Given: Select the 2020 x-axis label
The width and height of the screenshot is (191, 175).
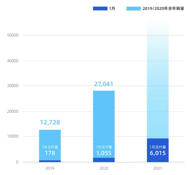Looking at the screenshot, I should click(104, 169).
